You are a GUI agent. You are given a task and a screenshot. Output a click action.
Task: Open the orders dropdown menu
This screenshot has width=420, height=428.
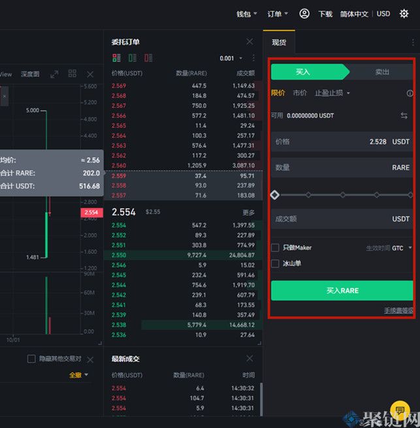tap(278, 14)
